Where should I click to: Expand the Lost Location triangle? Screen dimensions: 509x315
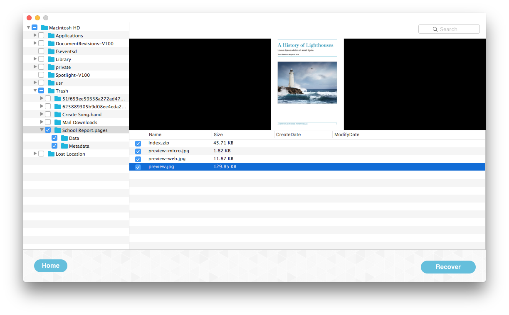click(35, 154)
